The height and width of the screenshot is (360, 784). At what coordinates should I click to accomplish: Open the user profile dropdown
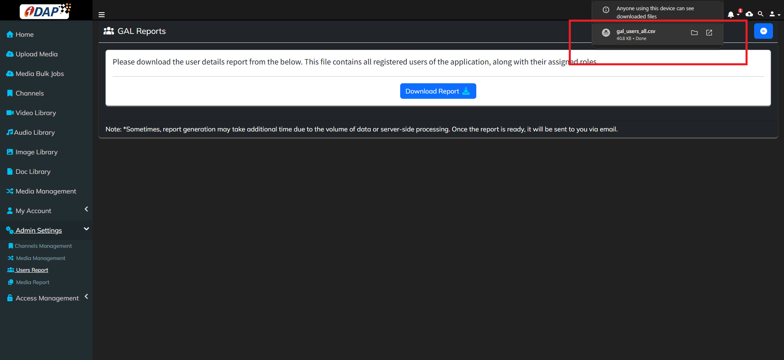[x=774, y=14]
